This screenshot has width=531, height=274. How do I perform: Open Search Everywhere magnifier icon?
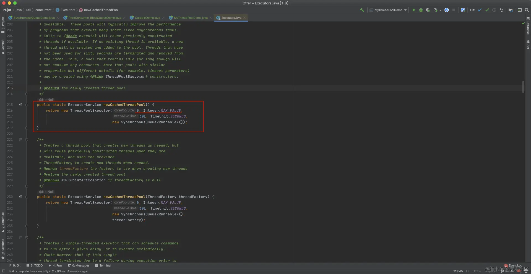click(527, 10)
